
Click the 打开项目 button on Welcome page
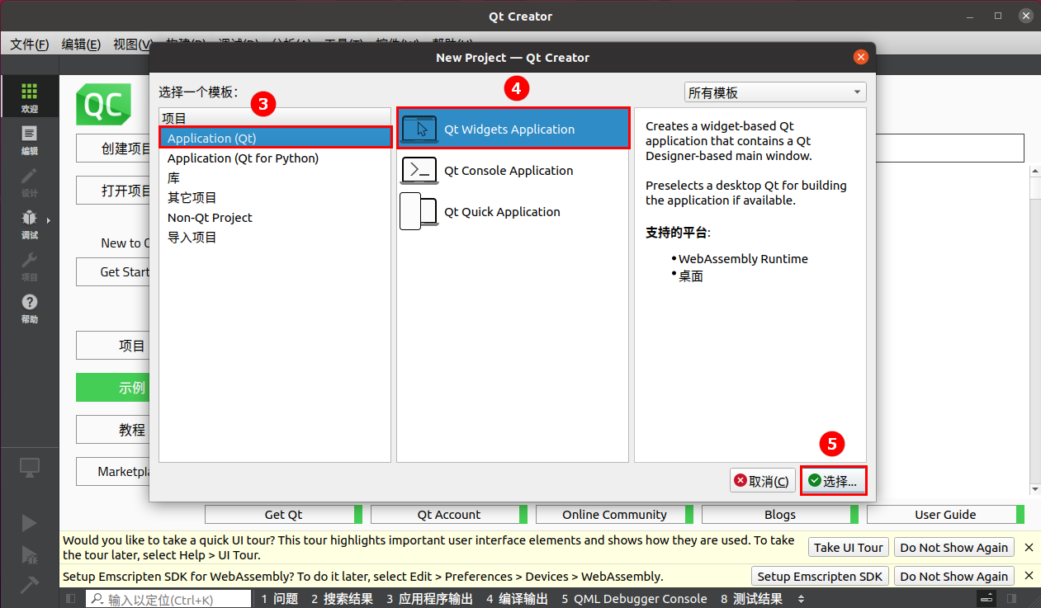(113, 190)
